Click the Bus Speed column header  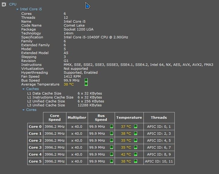[x=101, y=118]
